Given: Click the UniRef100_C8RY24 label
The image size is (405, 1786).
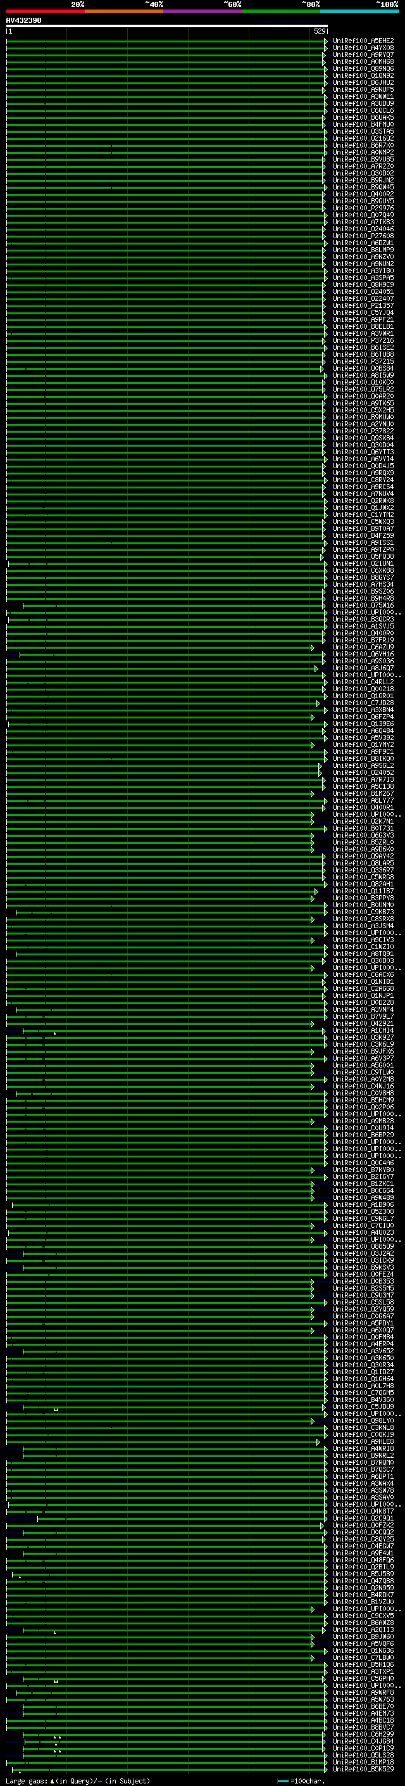Looking at the screenshot, I should tap(363, 480).
